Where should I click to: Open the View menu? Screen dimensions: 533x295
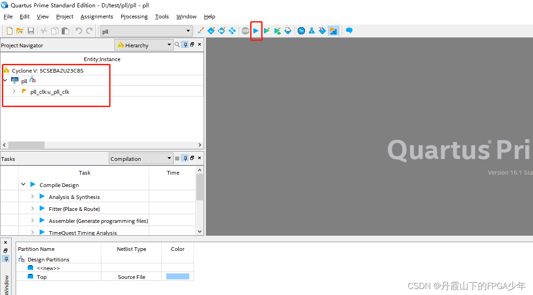[43, 17]
